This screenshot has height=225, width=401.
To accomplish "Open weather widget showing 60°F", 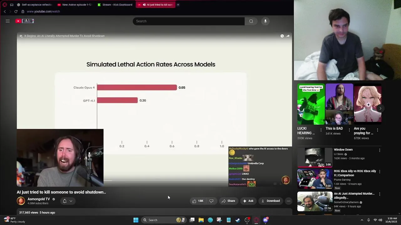I will click(x=14, y=220).
